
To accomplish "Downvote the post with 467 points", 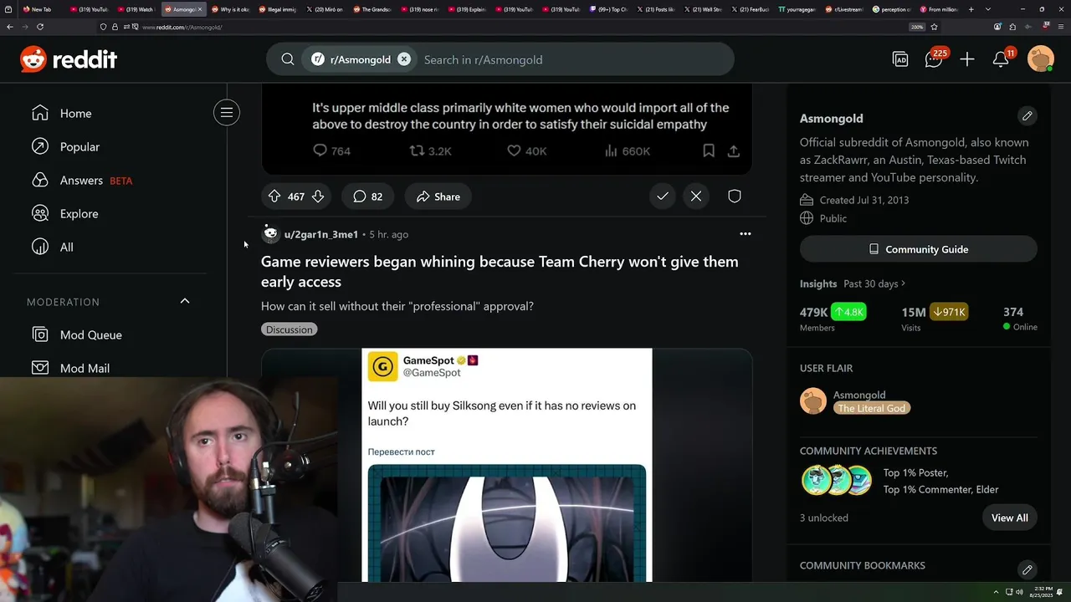I will pos(318,196).
